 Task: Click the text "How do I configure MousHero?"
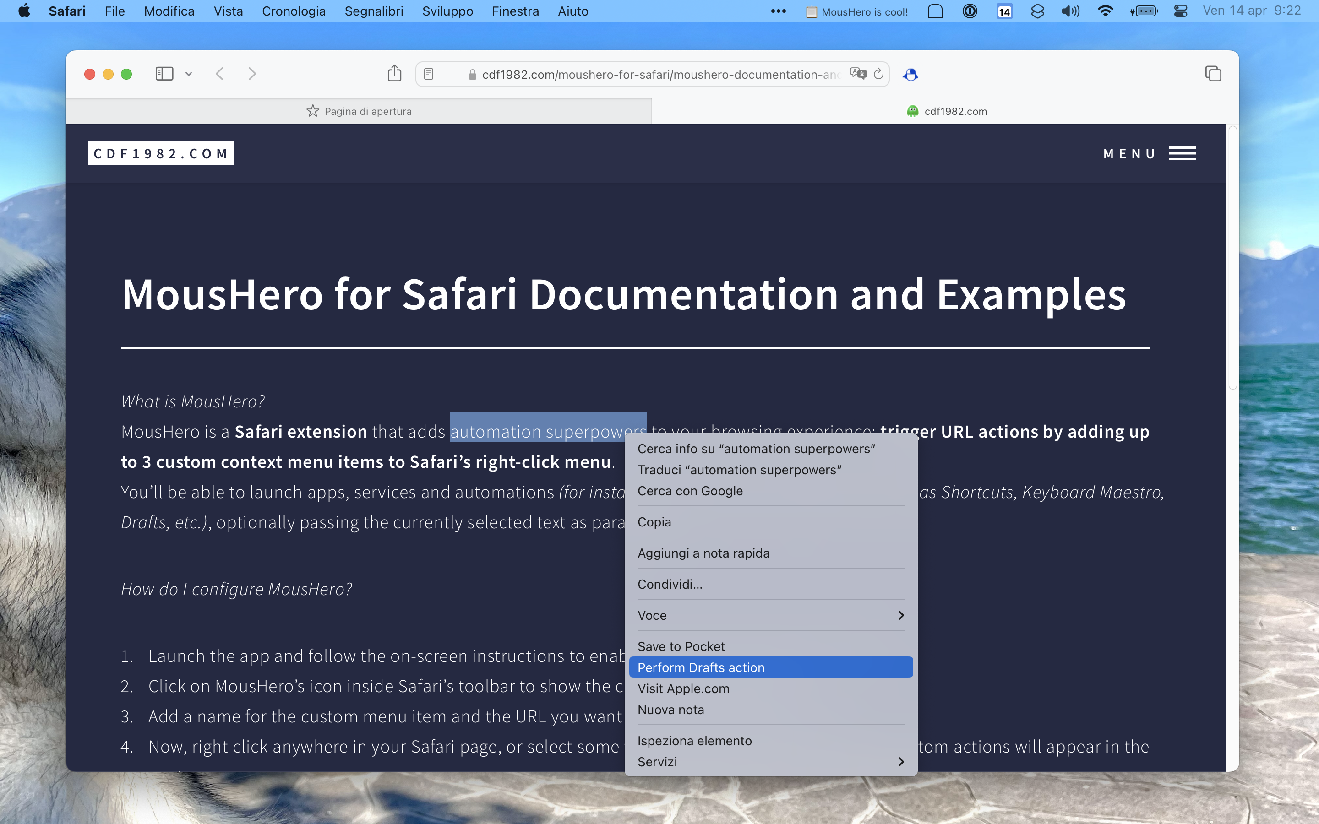pyautogui.click(x=236, y=589)
